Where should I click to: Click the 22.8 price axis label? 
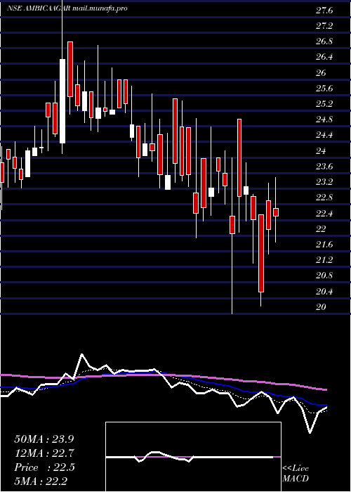(324, 198)
